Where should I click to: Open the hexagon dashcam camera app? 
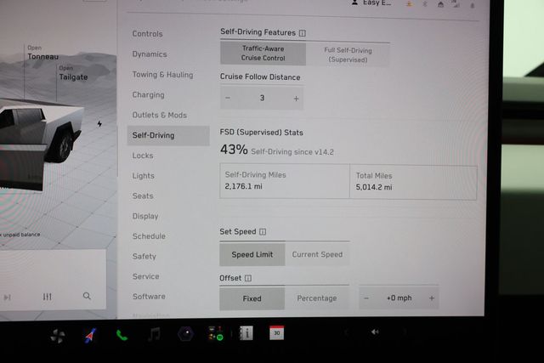coord(186,334)
